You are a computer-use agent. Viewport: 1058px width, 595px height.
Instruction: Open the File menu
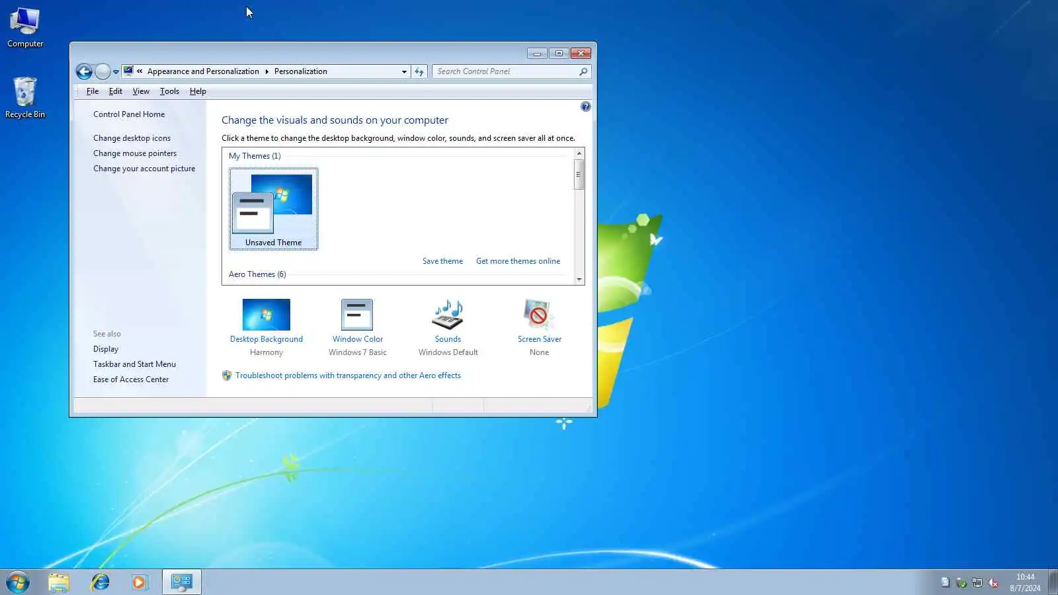click(x=93, y=91)
